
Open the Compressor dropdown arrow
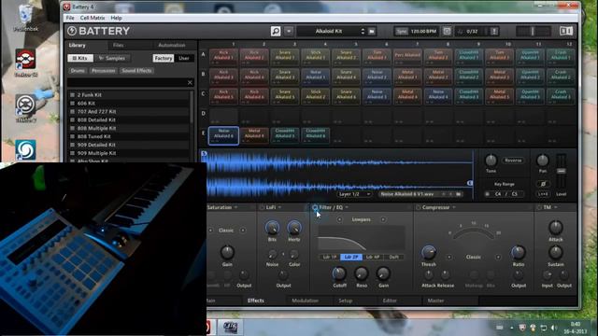pyautogui.click(x=454, y=207)
